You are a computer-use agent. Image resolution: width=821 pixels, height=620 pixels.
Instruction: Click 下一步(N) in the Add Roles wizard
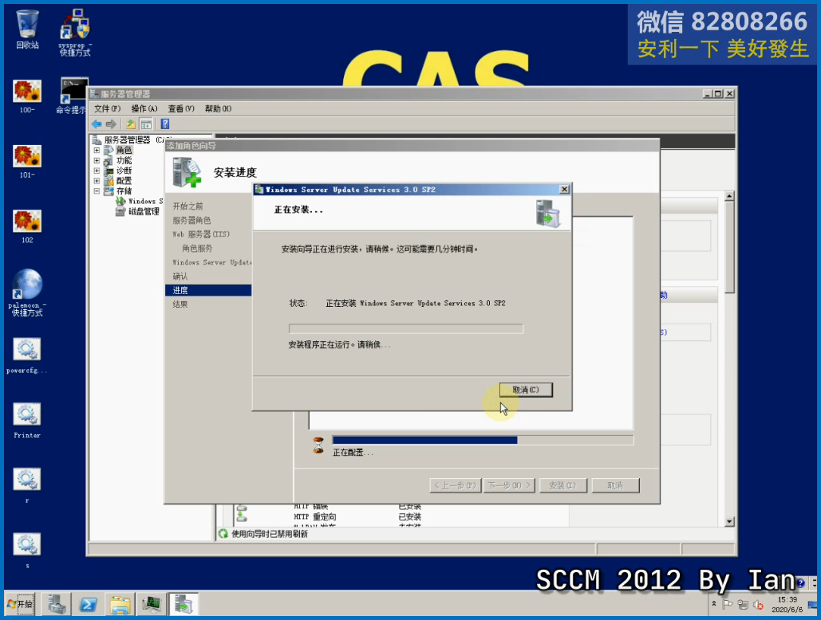509,485
